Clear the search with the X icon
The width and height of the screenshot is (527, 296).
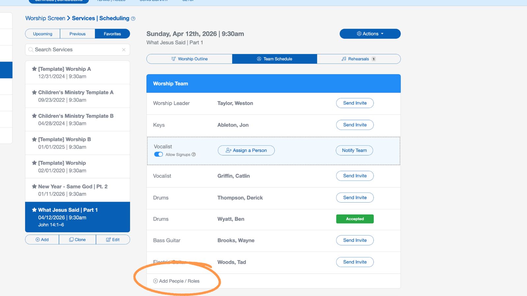point(124,50)
